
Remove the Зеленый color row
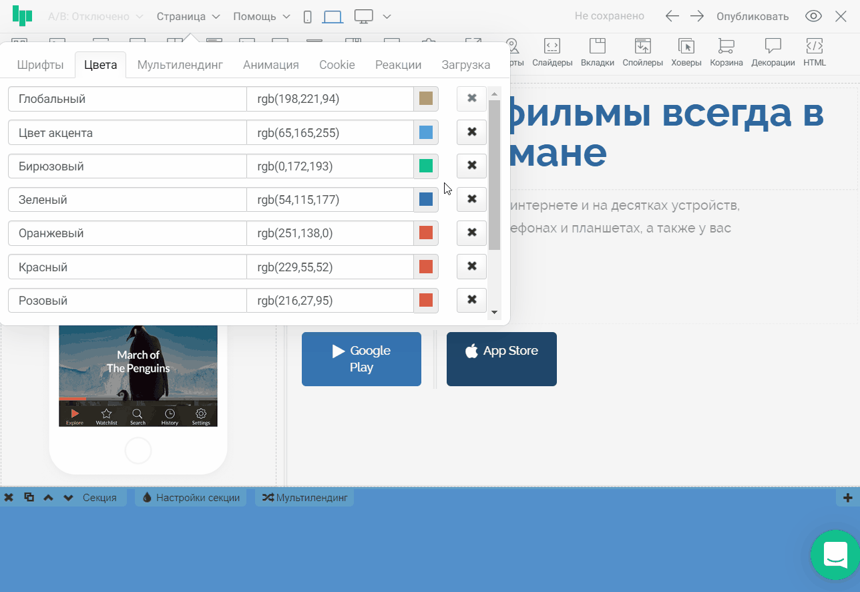pyautogui.click(x=471, y=198)
